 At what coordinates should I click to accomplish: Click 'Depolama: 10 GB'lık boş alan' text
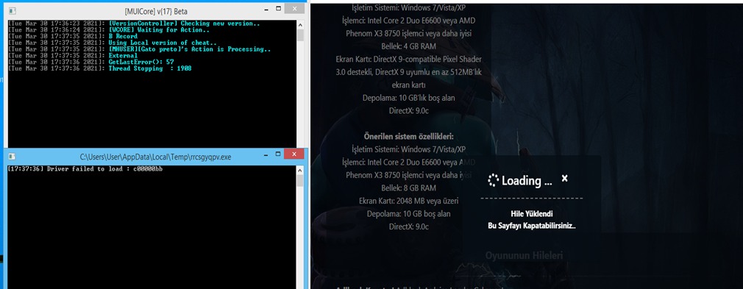[x=408, y=98]
